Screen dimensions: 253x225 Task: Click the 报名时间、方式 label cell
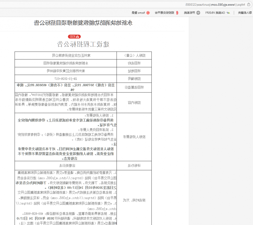coord(134,200)
